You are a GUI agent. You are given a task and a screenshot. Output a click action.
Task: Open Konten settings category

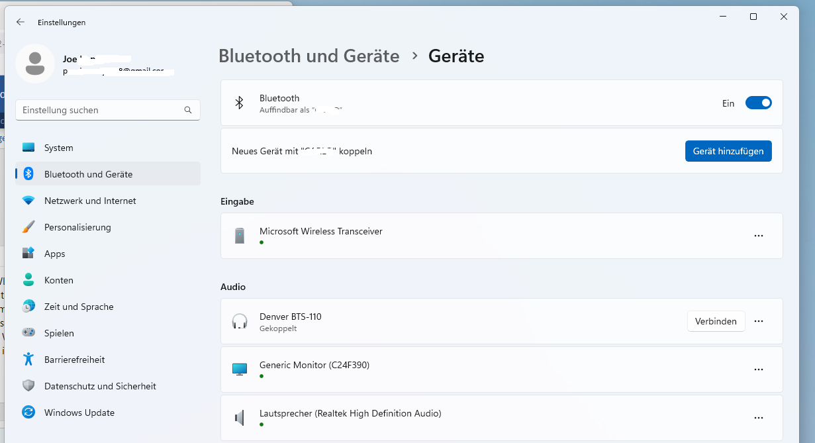click(x=108, y=280)
